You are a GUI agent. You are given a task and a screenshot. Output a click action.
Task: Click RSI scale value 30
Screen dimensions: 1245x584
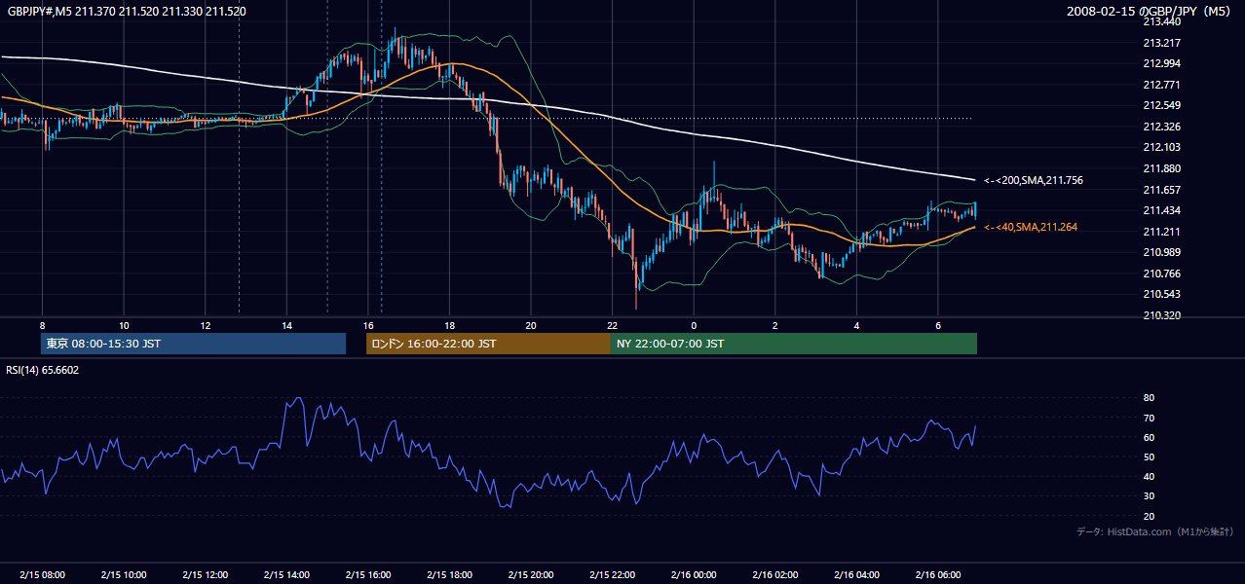(1149, 496)
